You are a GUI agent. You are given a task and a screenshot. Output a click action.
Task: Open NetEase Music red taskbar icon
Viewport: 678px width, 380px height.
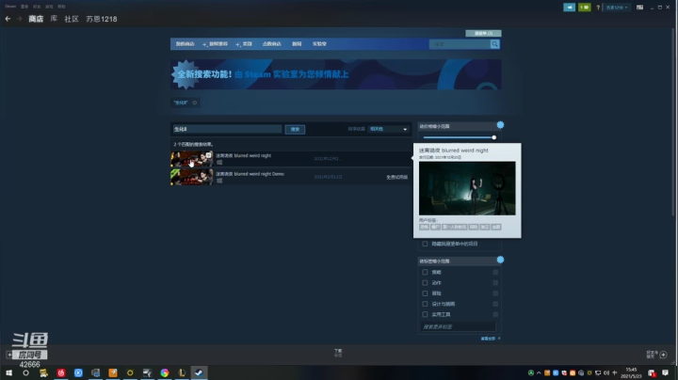61,372
